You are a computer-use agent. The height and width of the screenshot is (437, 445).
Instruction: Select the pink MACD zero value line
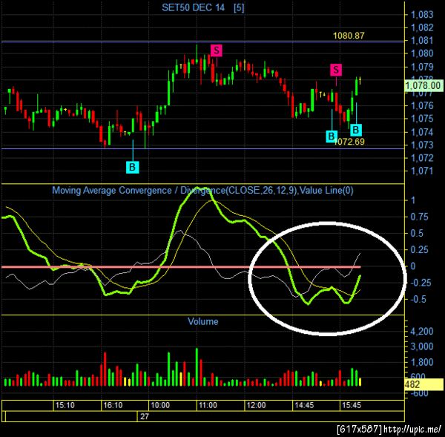(181, 267)
